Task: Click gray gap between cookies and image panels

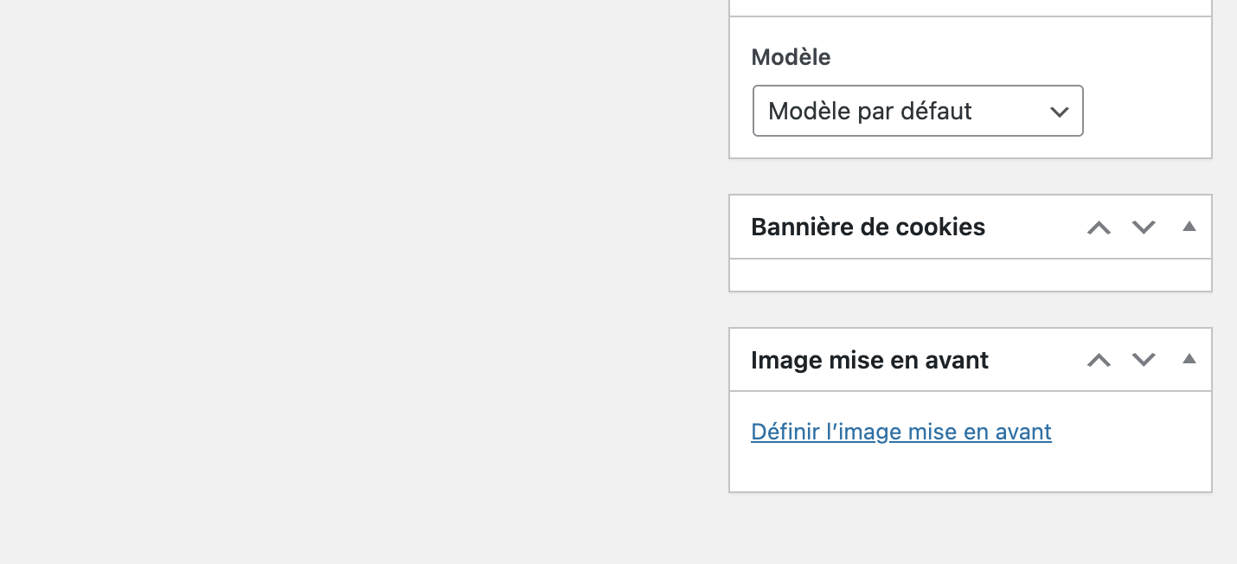Action: (x=970, y=310)
